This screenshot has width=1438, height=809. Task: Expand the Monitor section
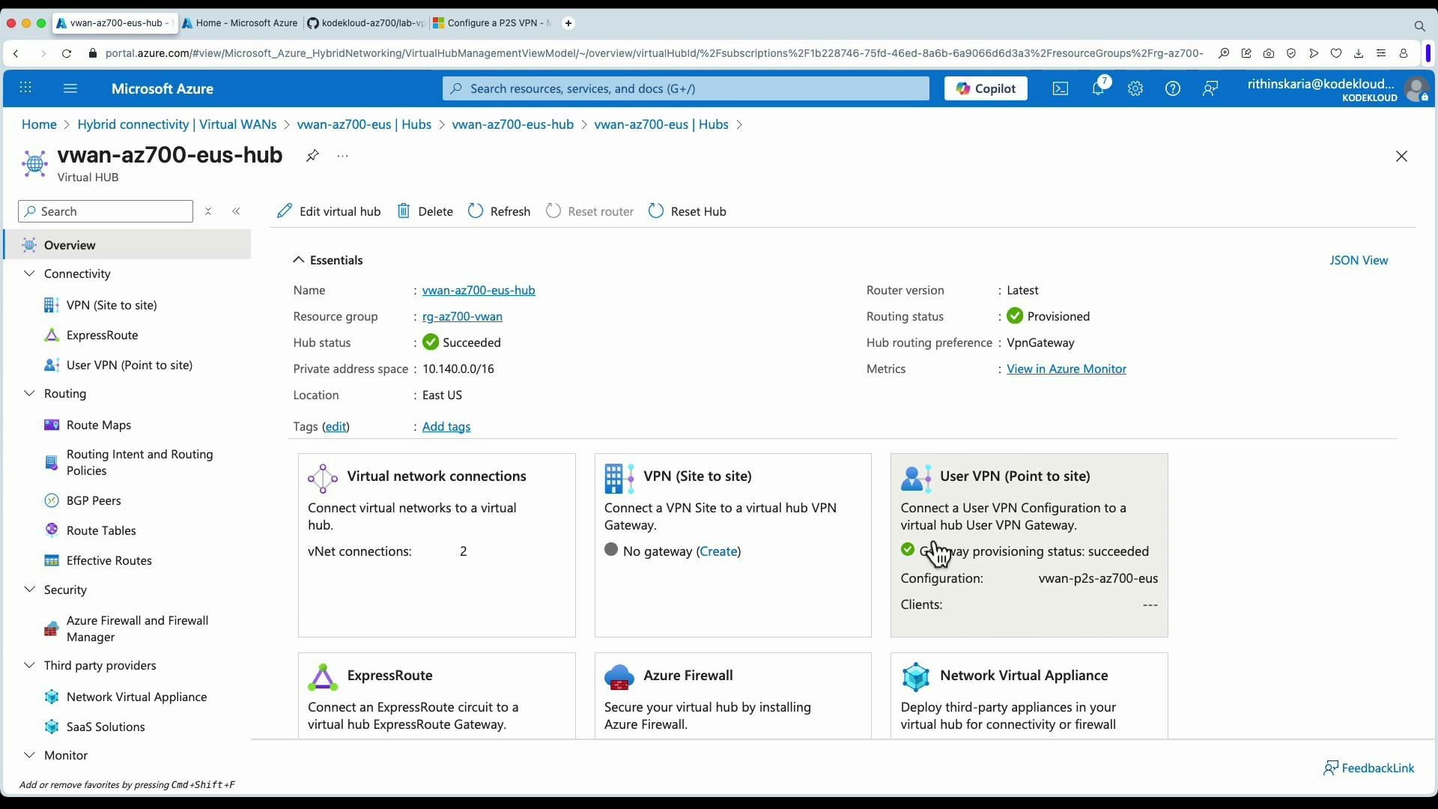(28, 755)
